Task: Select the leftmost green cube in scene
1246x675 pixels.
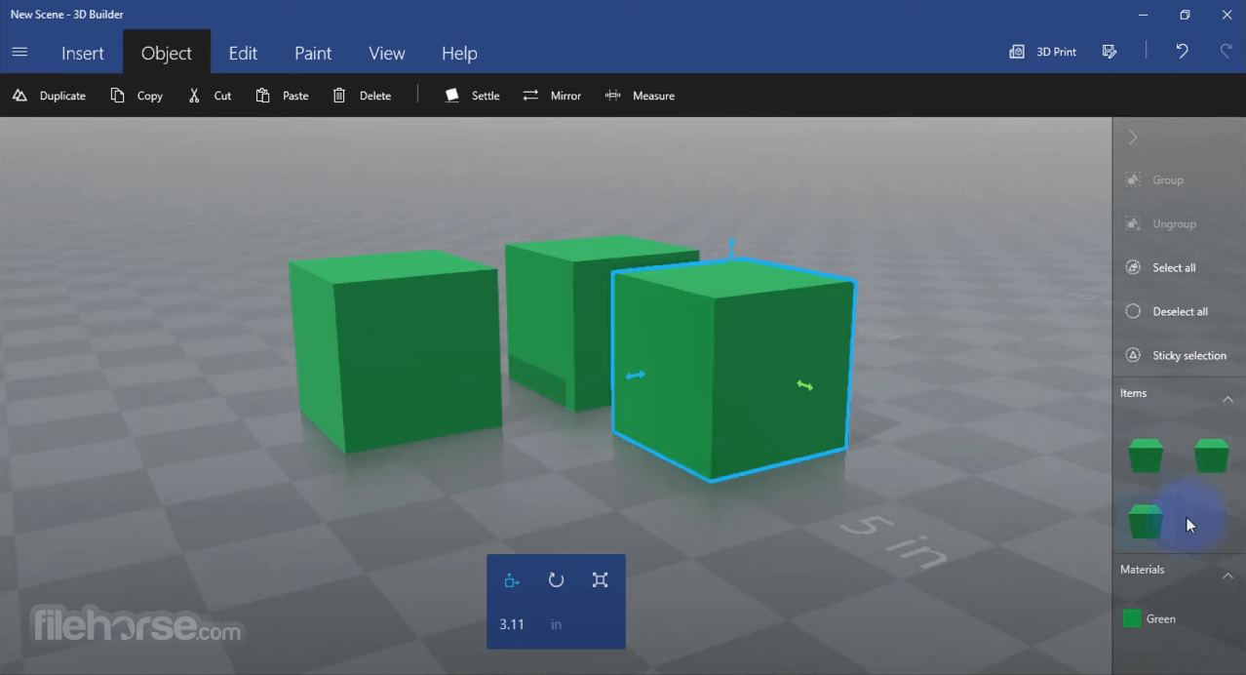Action: point(395,349)
